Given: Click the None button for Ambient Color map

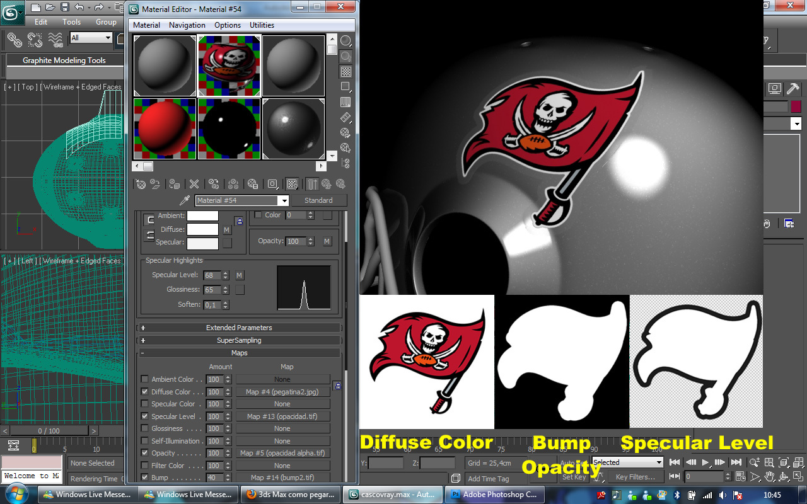Looking at the screenshot, I should pyautogui.click(x=282, y=379).
